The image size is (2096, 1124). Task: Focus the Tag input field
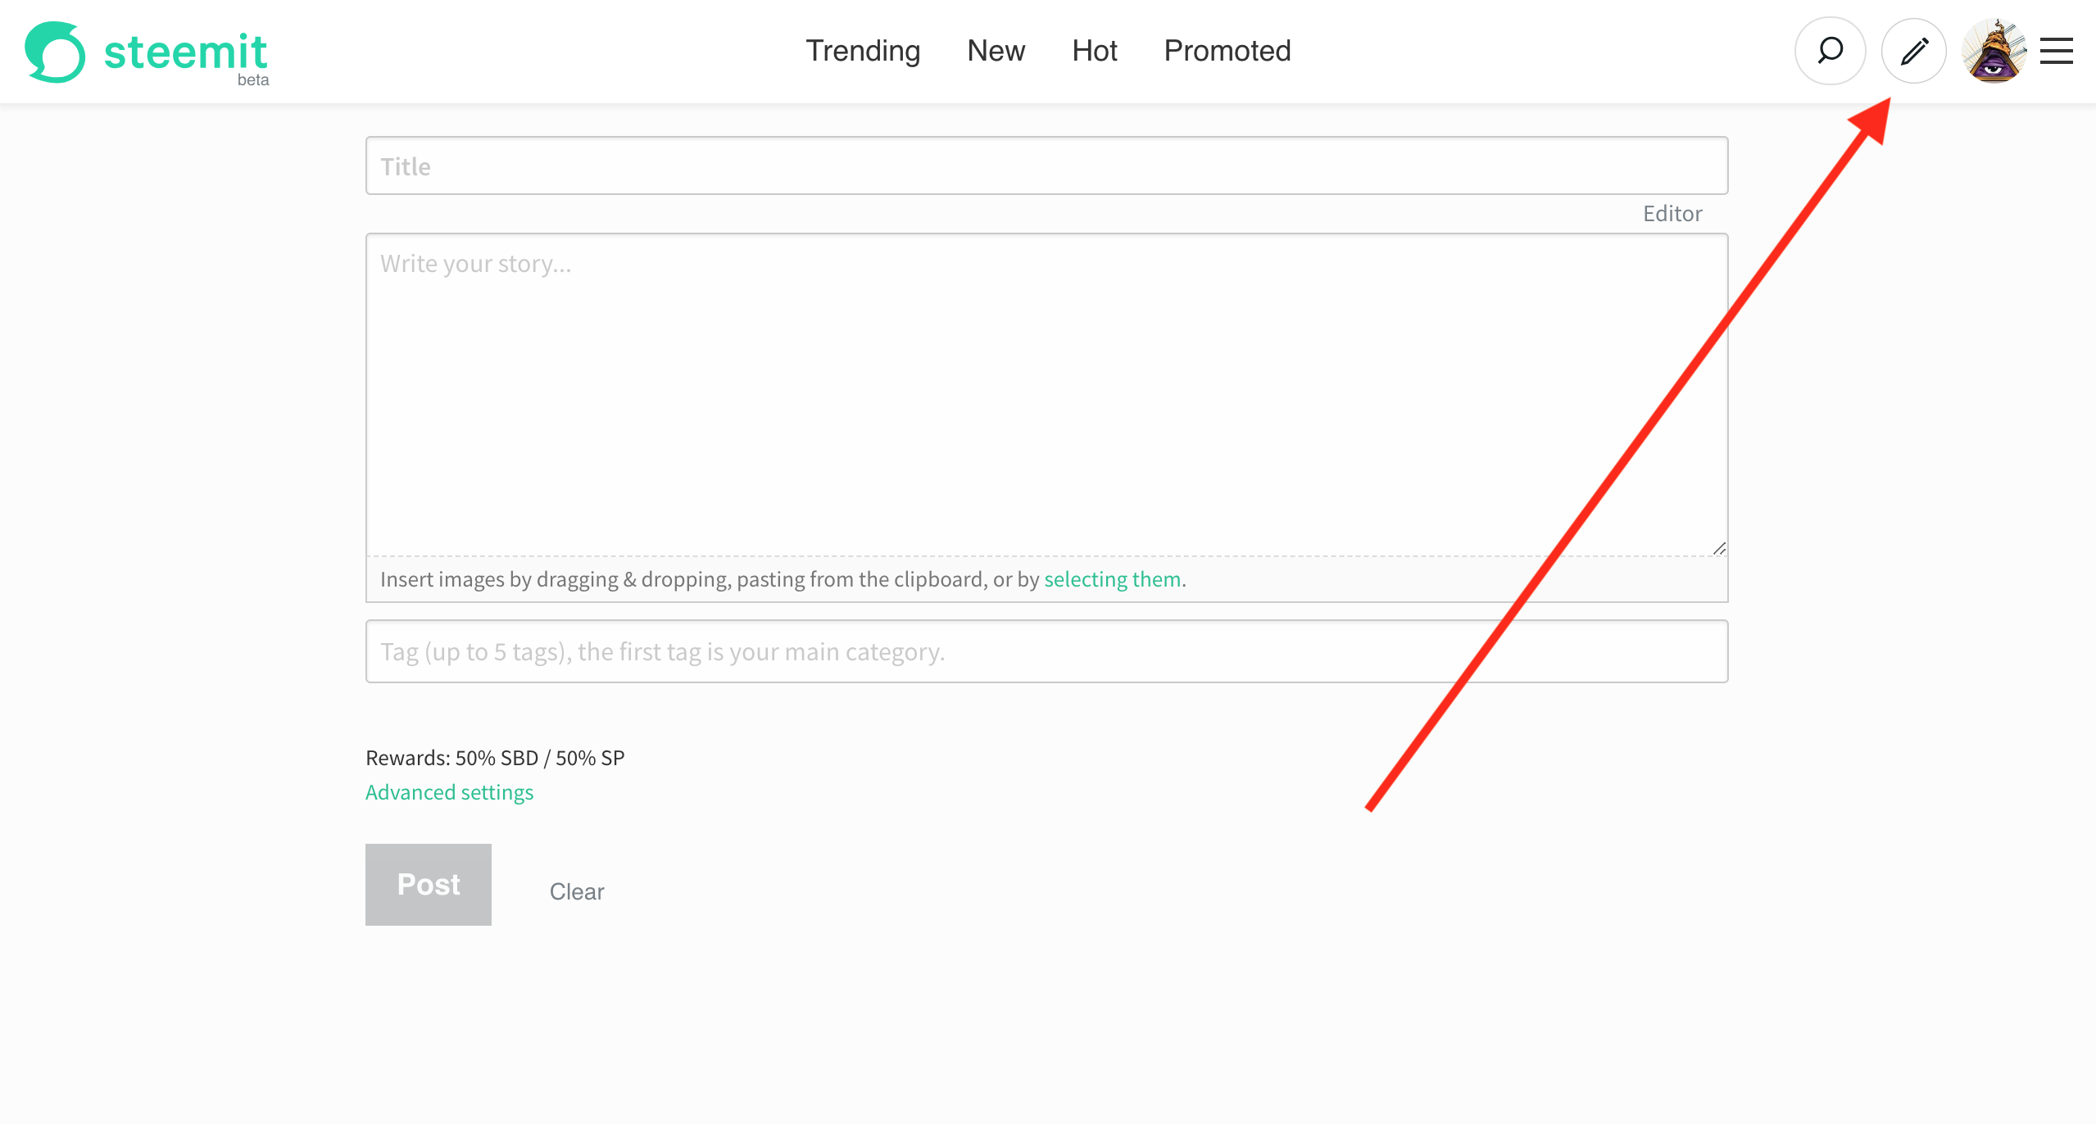pyautogui.click(x=1046, y=651)
